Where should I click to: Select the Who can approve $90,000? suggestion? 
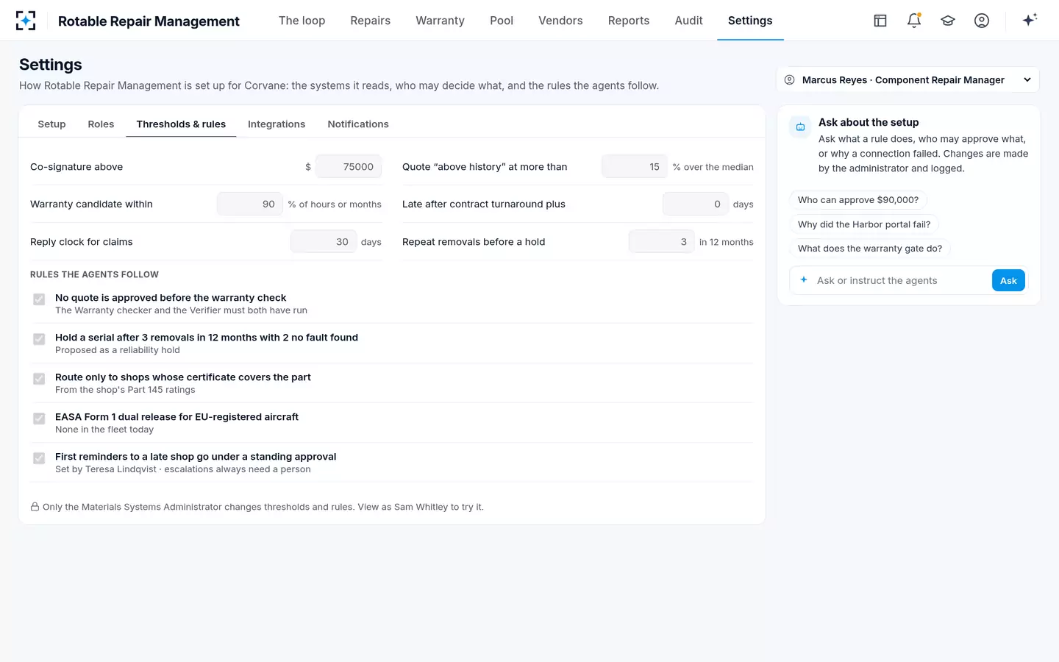(858, 200)
